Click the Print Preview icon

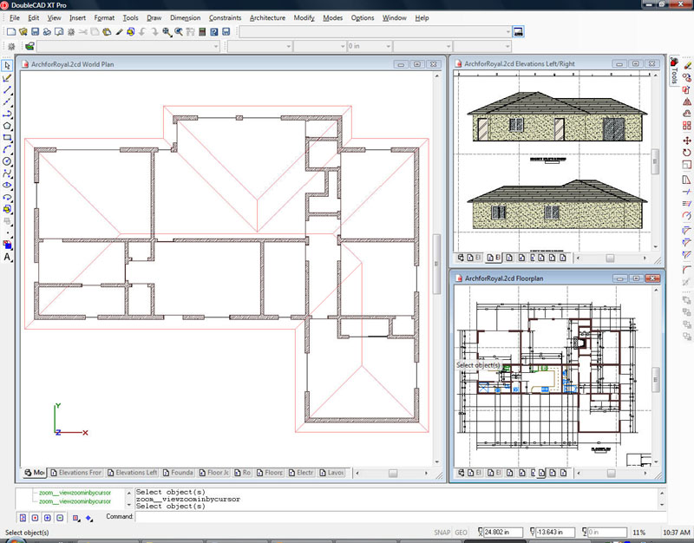click(x=59, y=31)
